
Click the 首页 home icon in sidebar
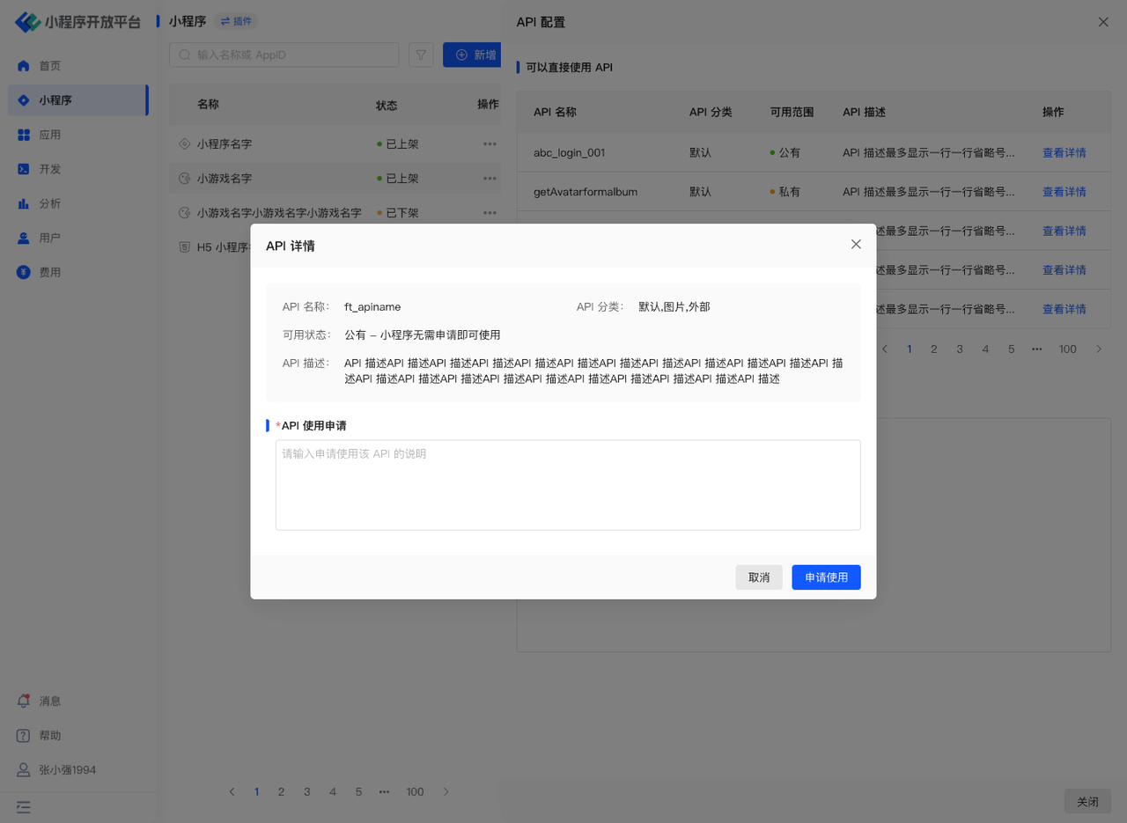click(24, 66)
